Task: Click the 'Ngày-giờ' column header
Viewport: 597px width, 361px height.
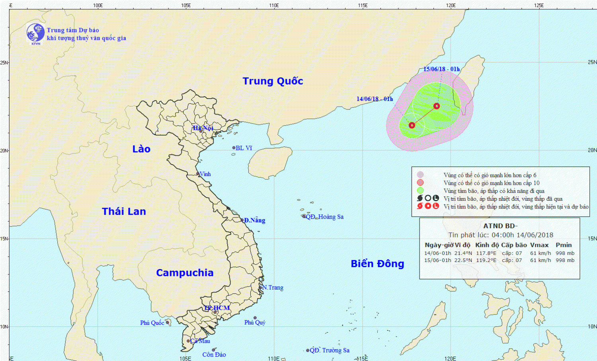Action: click(x=439, y=245)
